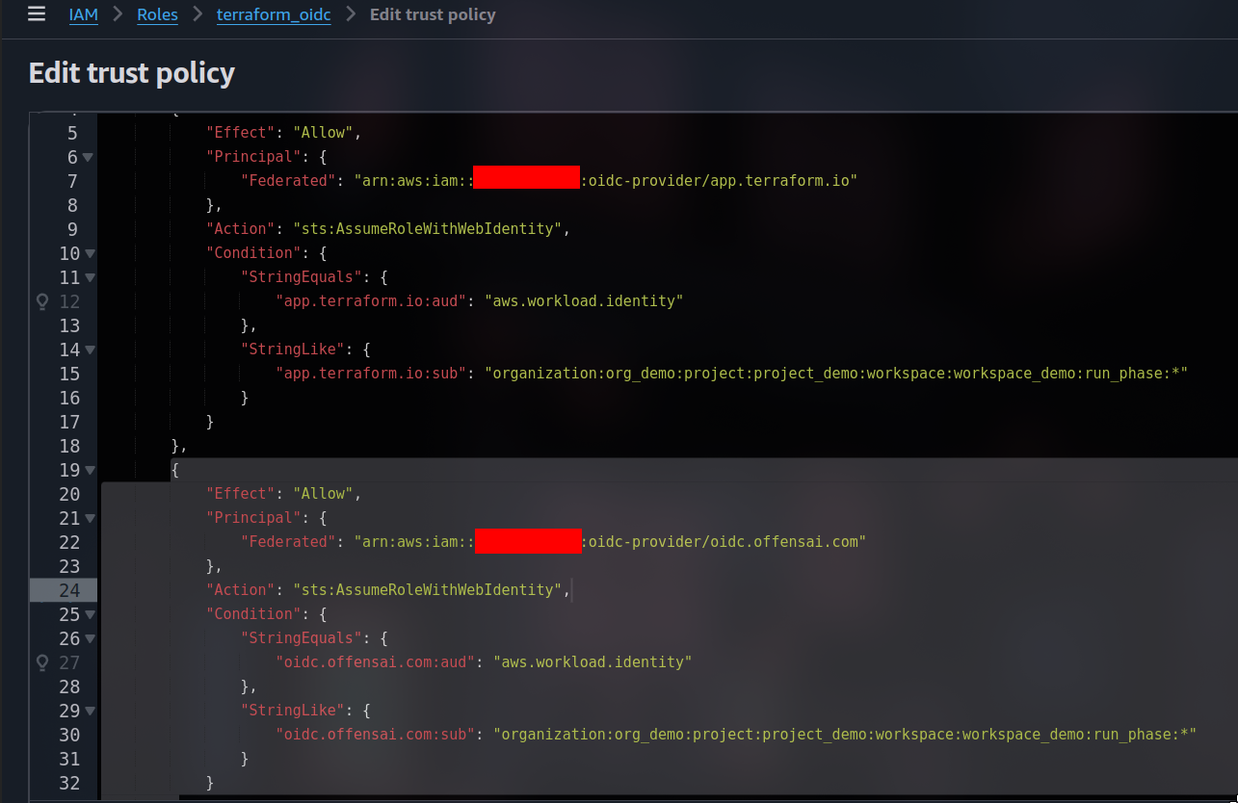The image size is (1238, 803).
Task: Collapse the Principal block at line 21
Action: point(88,518)
